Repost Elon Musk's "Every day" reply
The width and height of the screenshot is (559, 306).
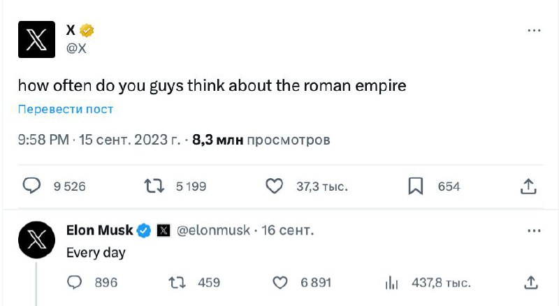click(x=177, y=283)
